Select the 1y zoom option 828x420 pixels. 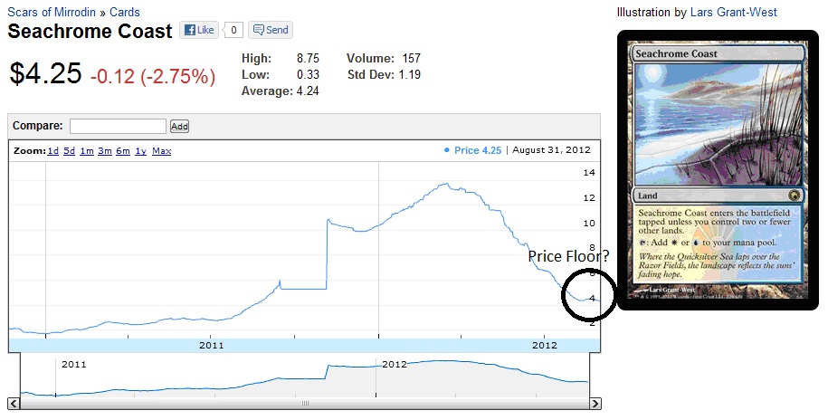click(140, 151)
